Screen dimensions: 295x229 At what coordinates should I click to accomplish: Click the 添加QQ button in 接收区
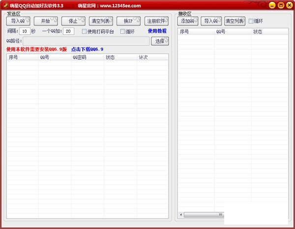(x=188, y=21)
